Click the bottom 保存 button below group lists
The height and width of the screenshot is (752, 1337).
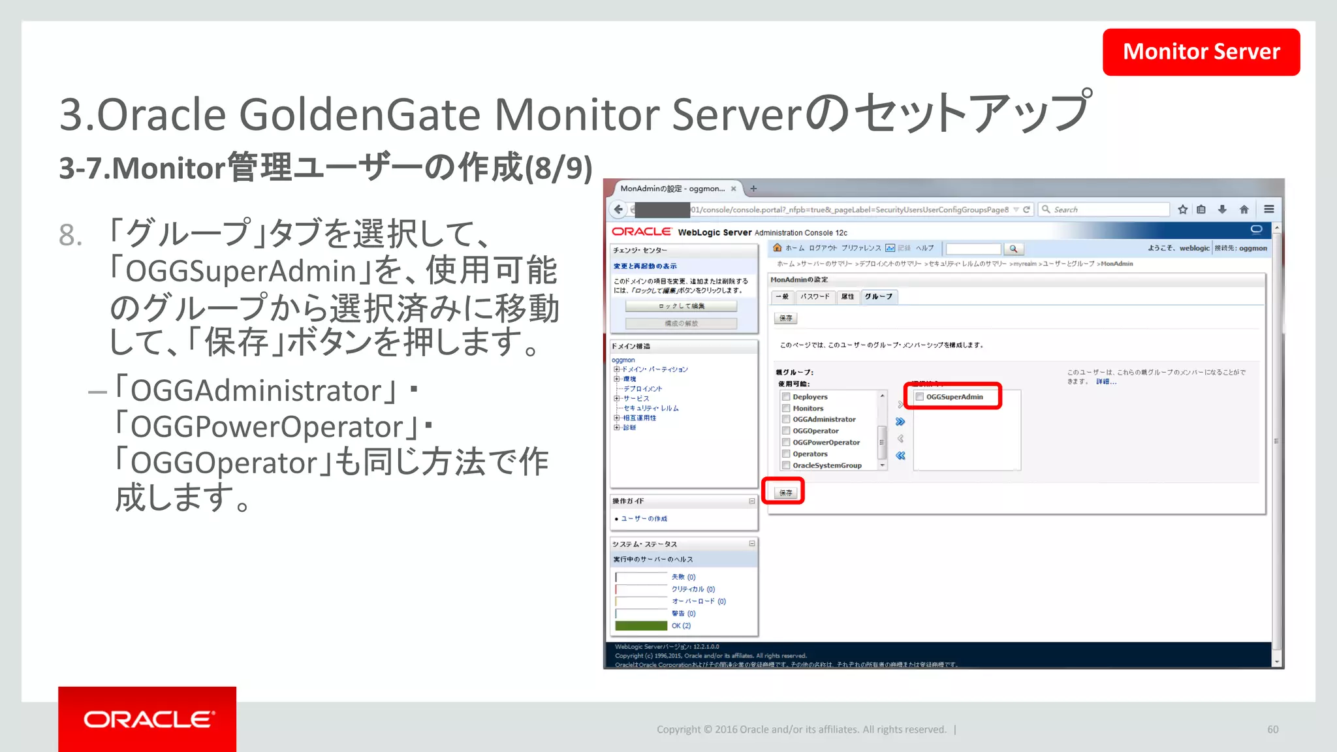click(786, 493)
